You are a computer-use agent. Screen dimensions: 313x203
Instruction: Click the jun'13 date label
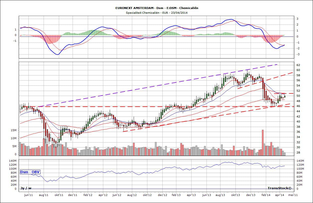click(x=207, y=195)
